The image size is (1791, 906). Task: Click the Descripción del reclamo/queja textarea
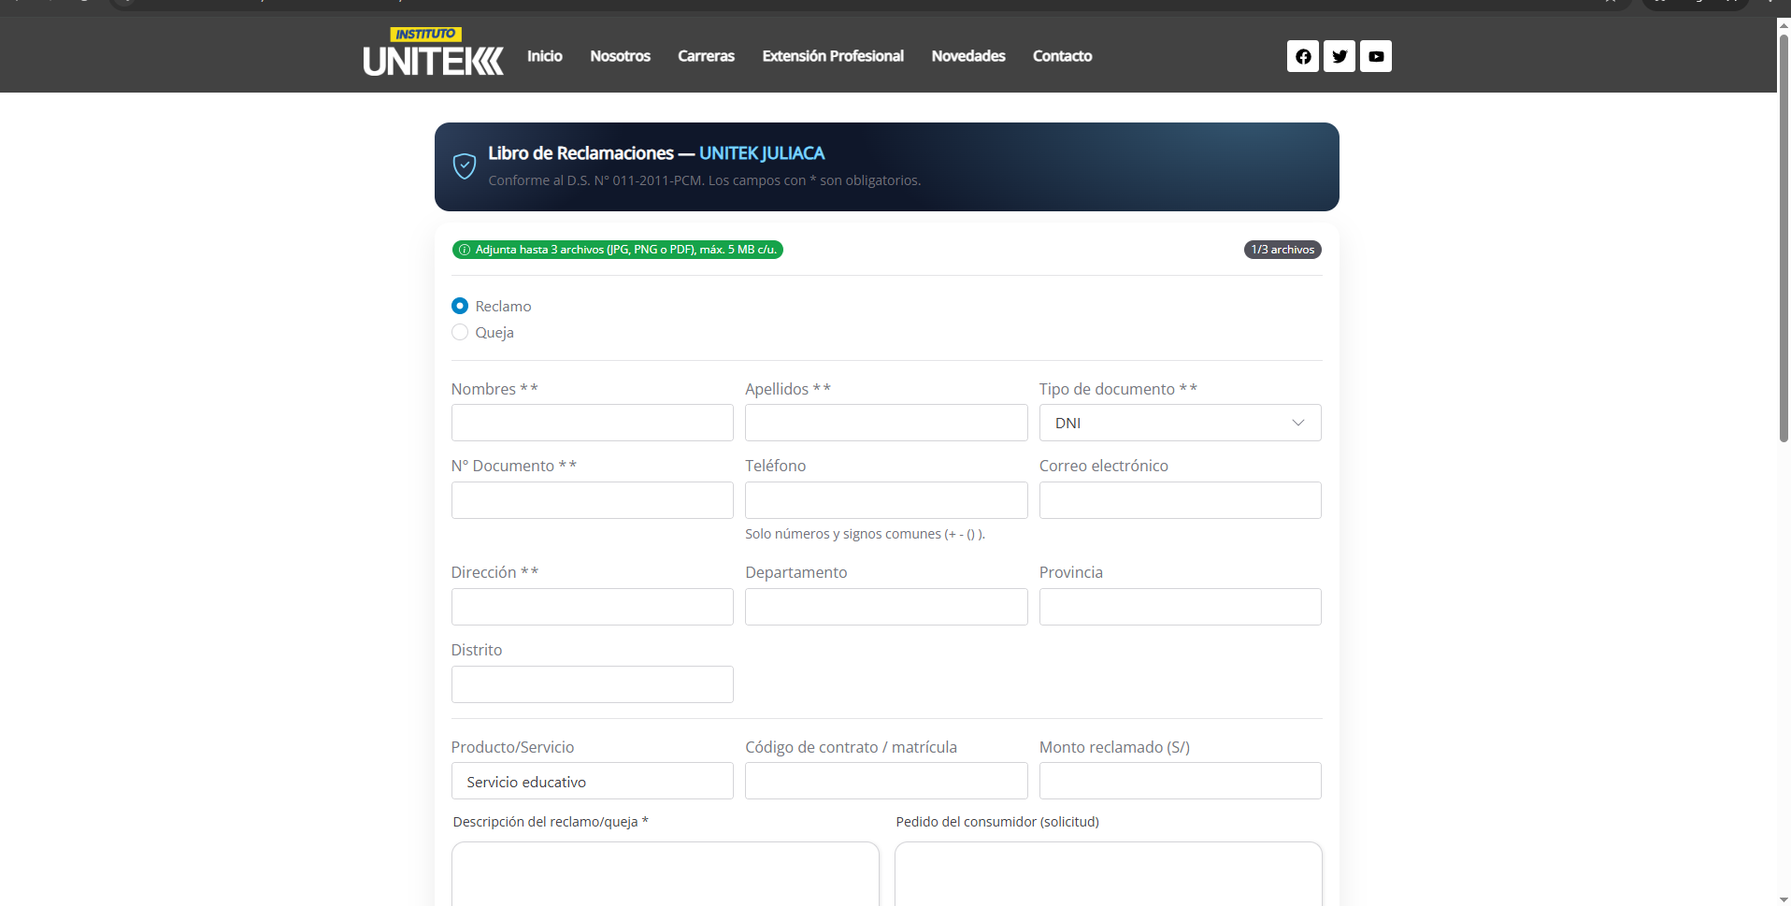pos(665,874)
